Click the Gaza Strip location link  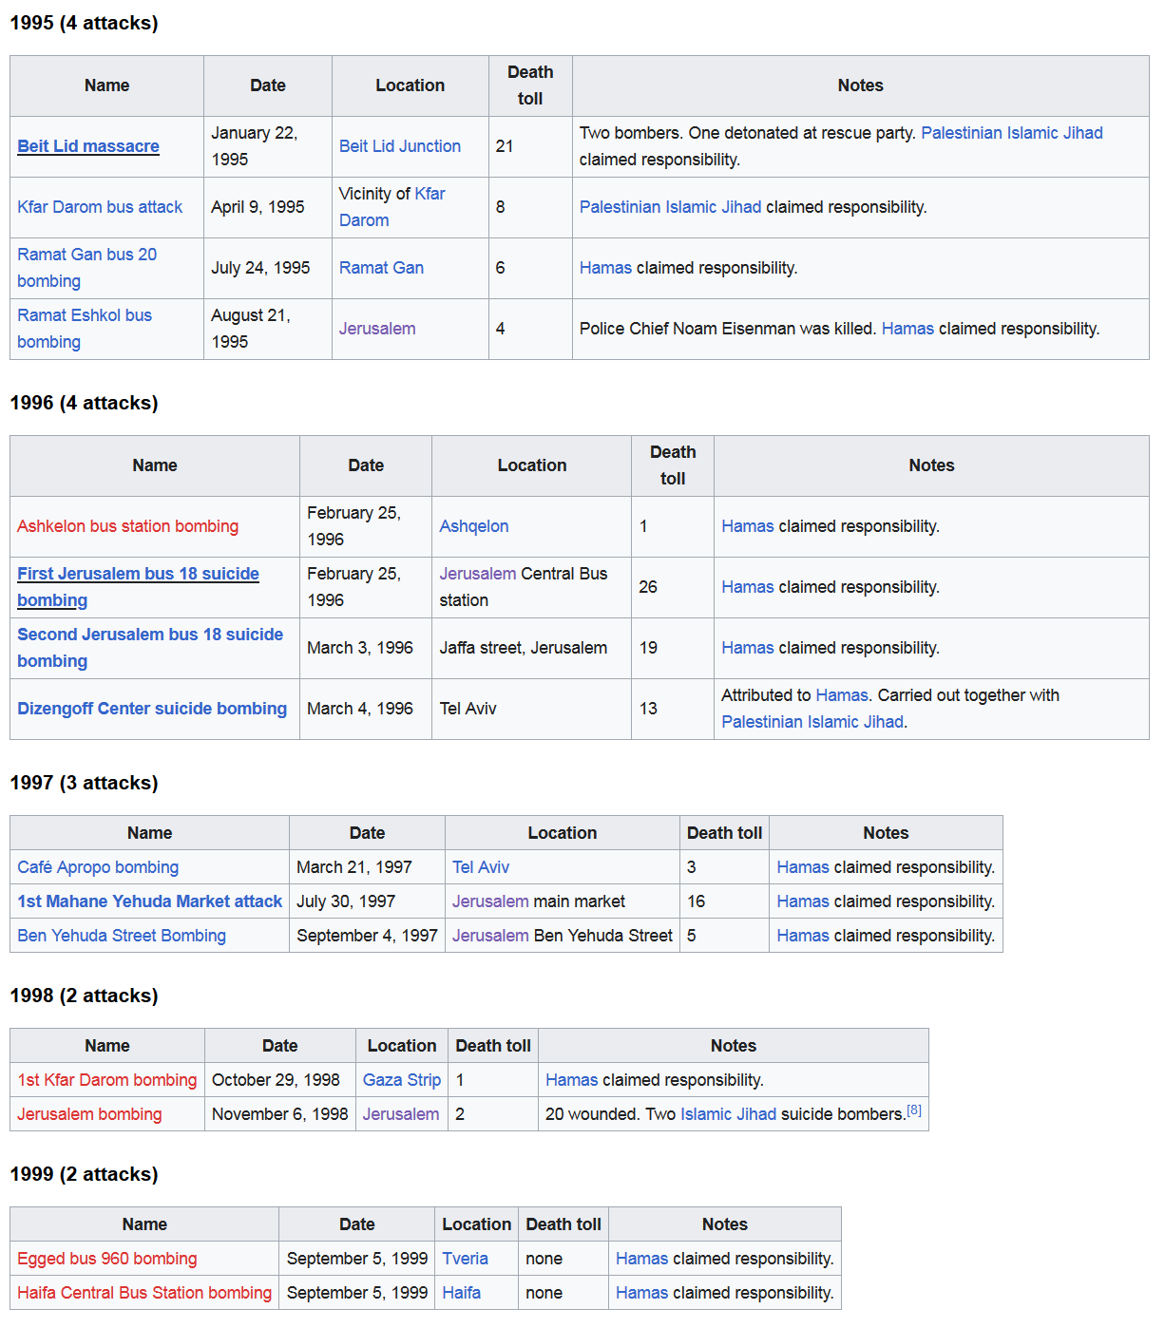point(402,1080)
